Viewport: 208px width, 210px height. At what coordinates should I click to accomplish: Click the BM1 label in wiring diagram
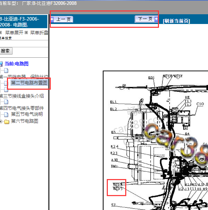click(x=114, y=166)
